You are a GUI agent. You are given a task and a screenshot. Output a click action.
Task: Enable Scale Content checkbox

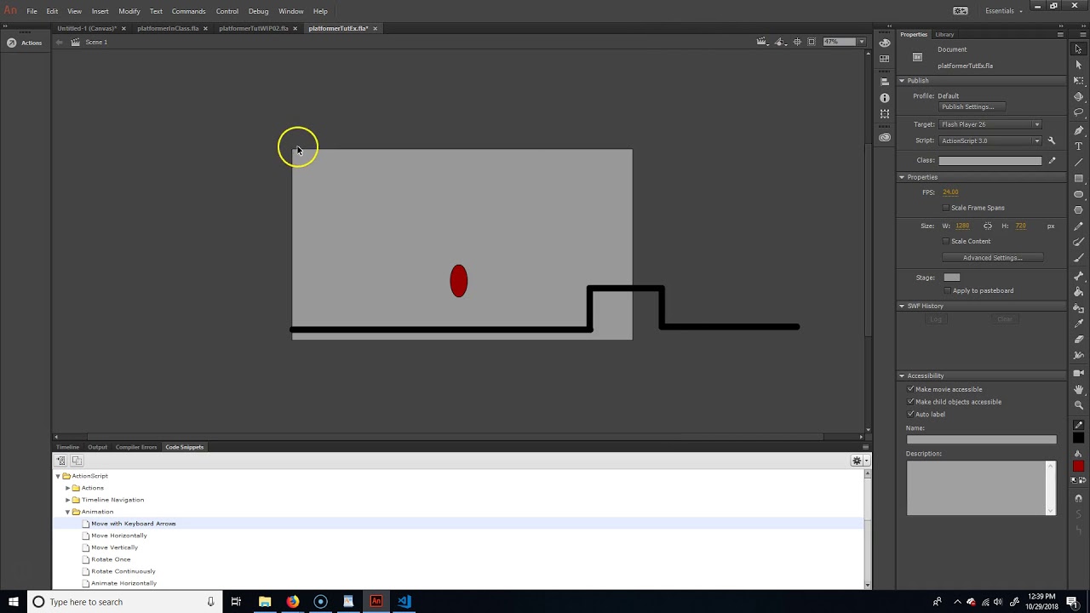point(945,241)
